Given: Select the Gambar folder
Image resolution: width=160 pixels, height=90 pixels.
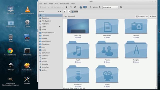Looking at the screenshot, I should coord(136,26).
